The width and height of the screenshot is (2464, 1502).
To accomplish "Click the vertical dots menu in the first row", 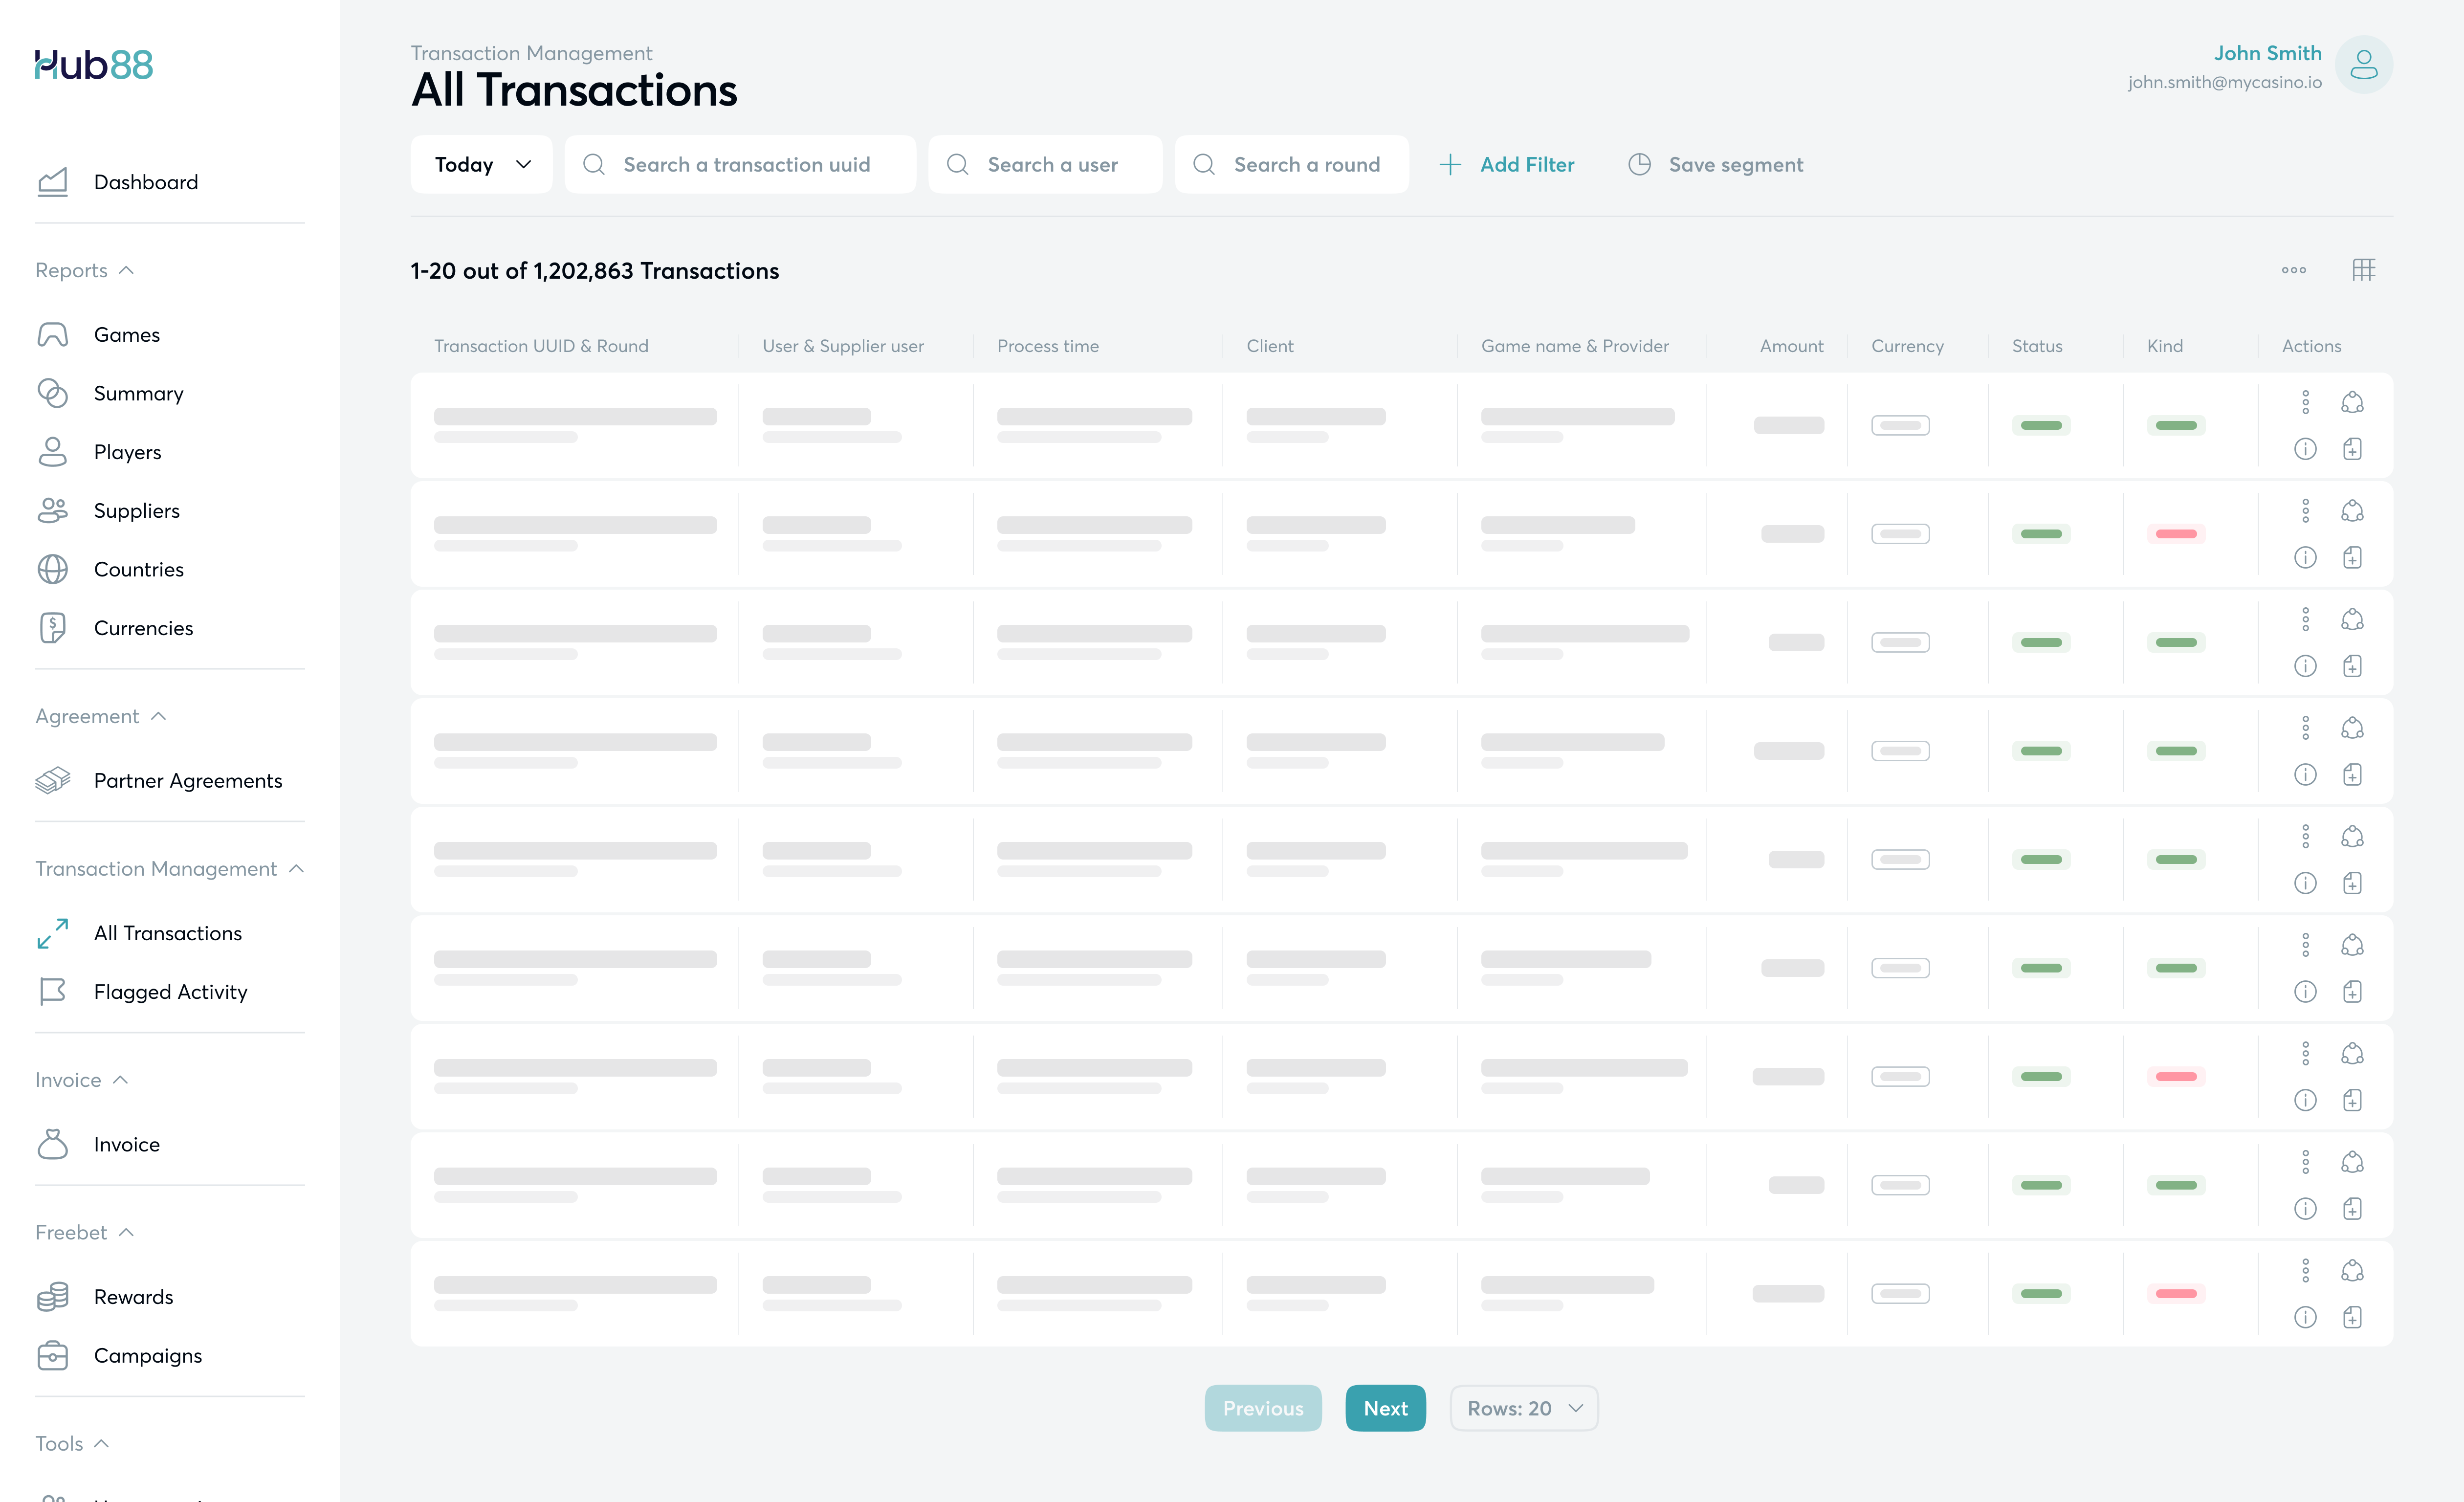I will coord(2305,402).
